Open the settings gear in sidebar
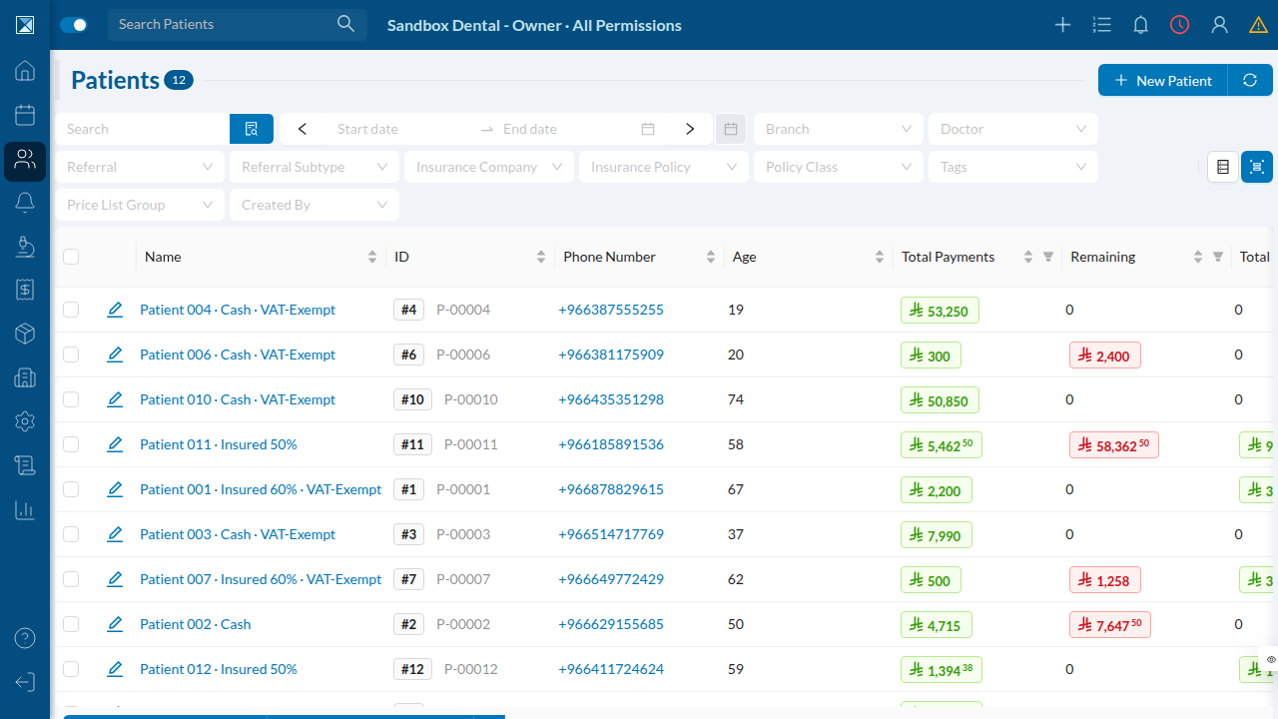1278x719 pixels. [25, 421]
